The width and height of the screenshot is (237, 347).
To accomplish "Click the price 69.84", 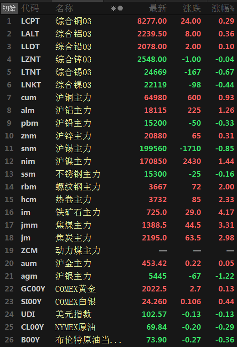I will point(157,327).
